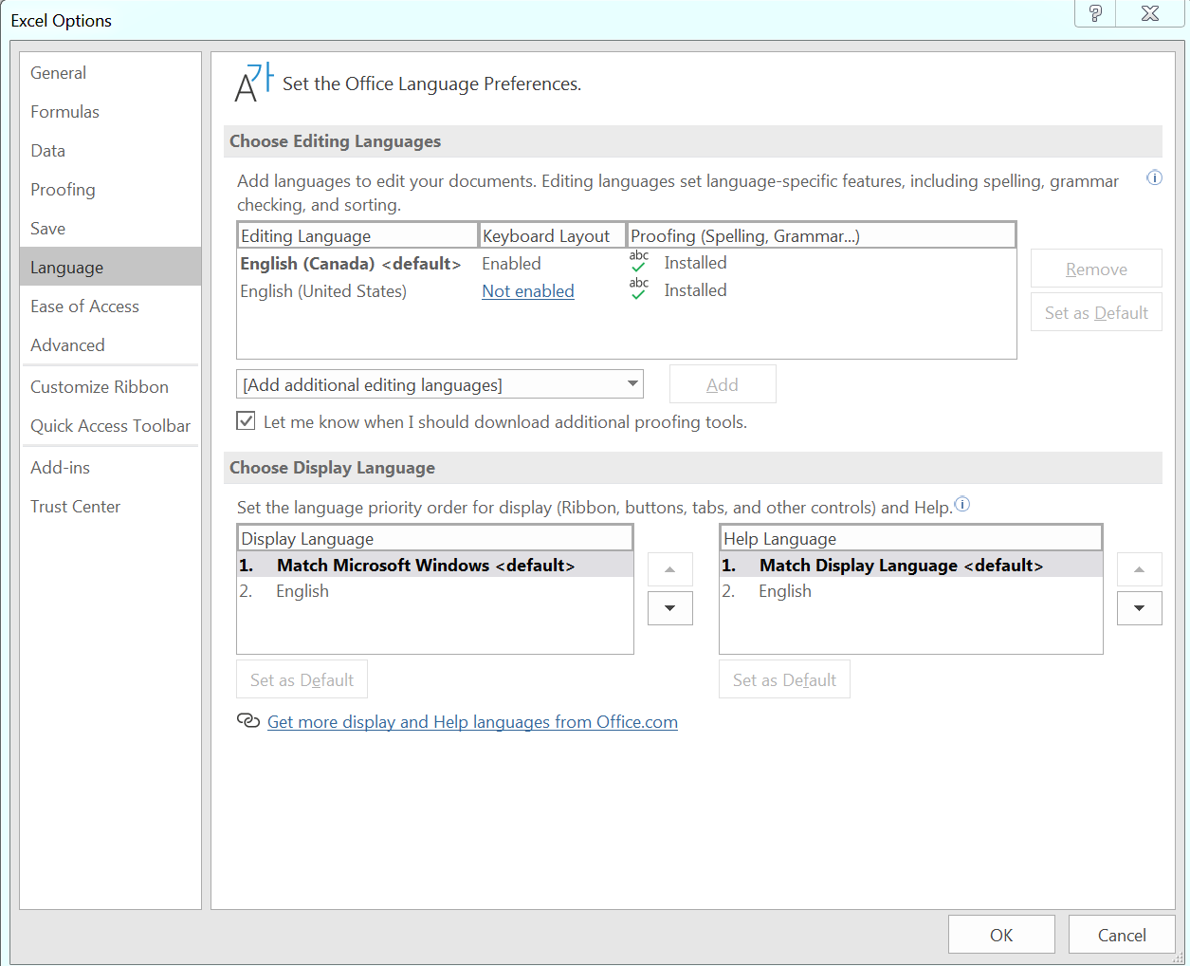Close the Excel Options dialog with X
The height and width of the screenshot is (966, 1190).
tap(1150, 13)
